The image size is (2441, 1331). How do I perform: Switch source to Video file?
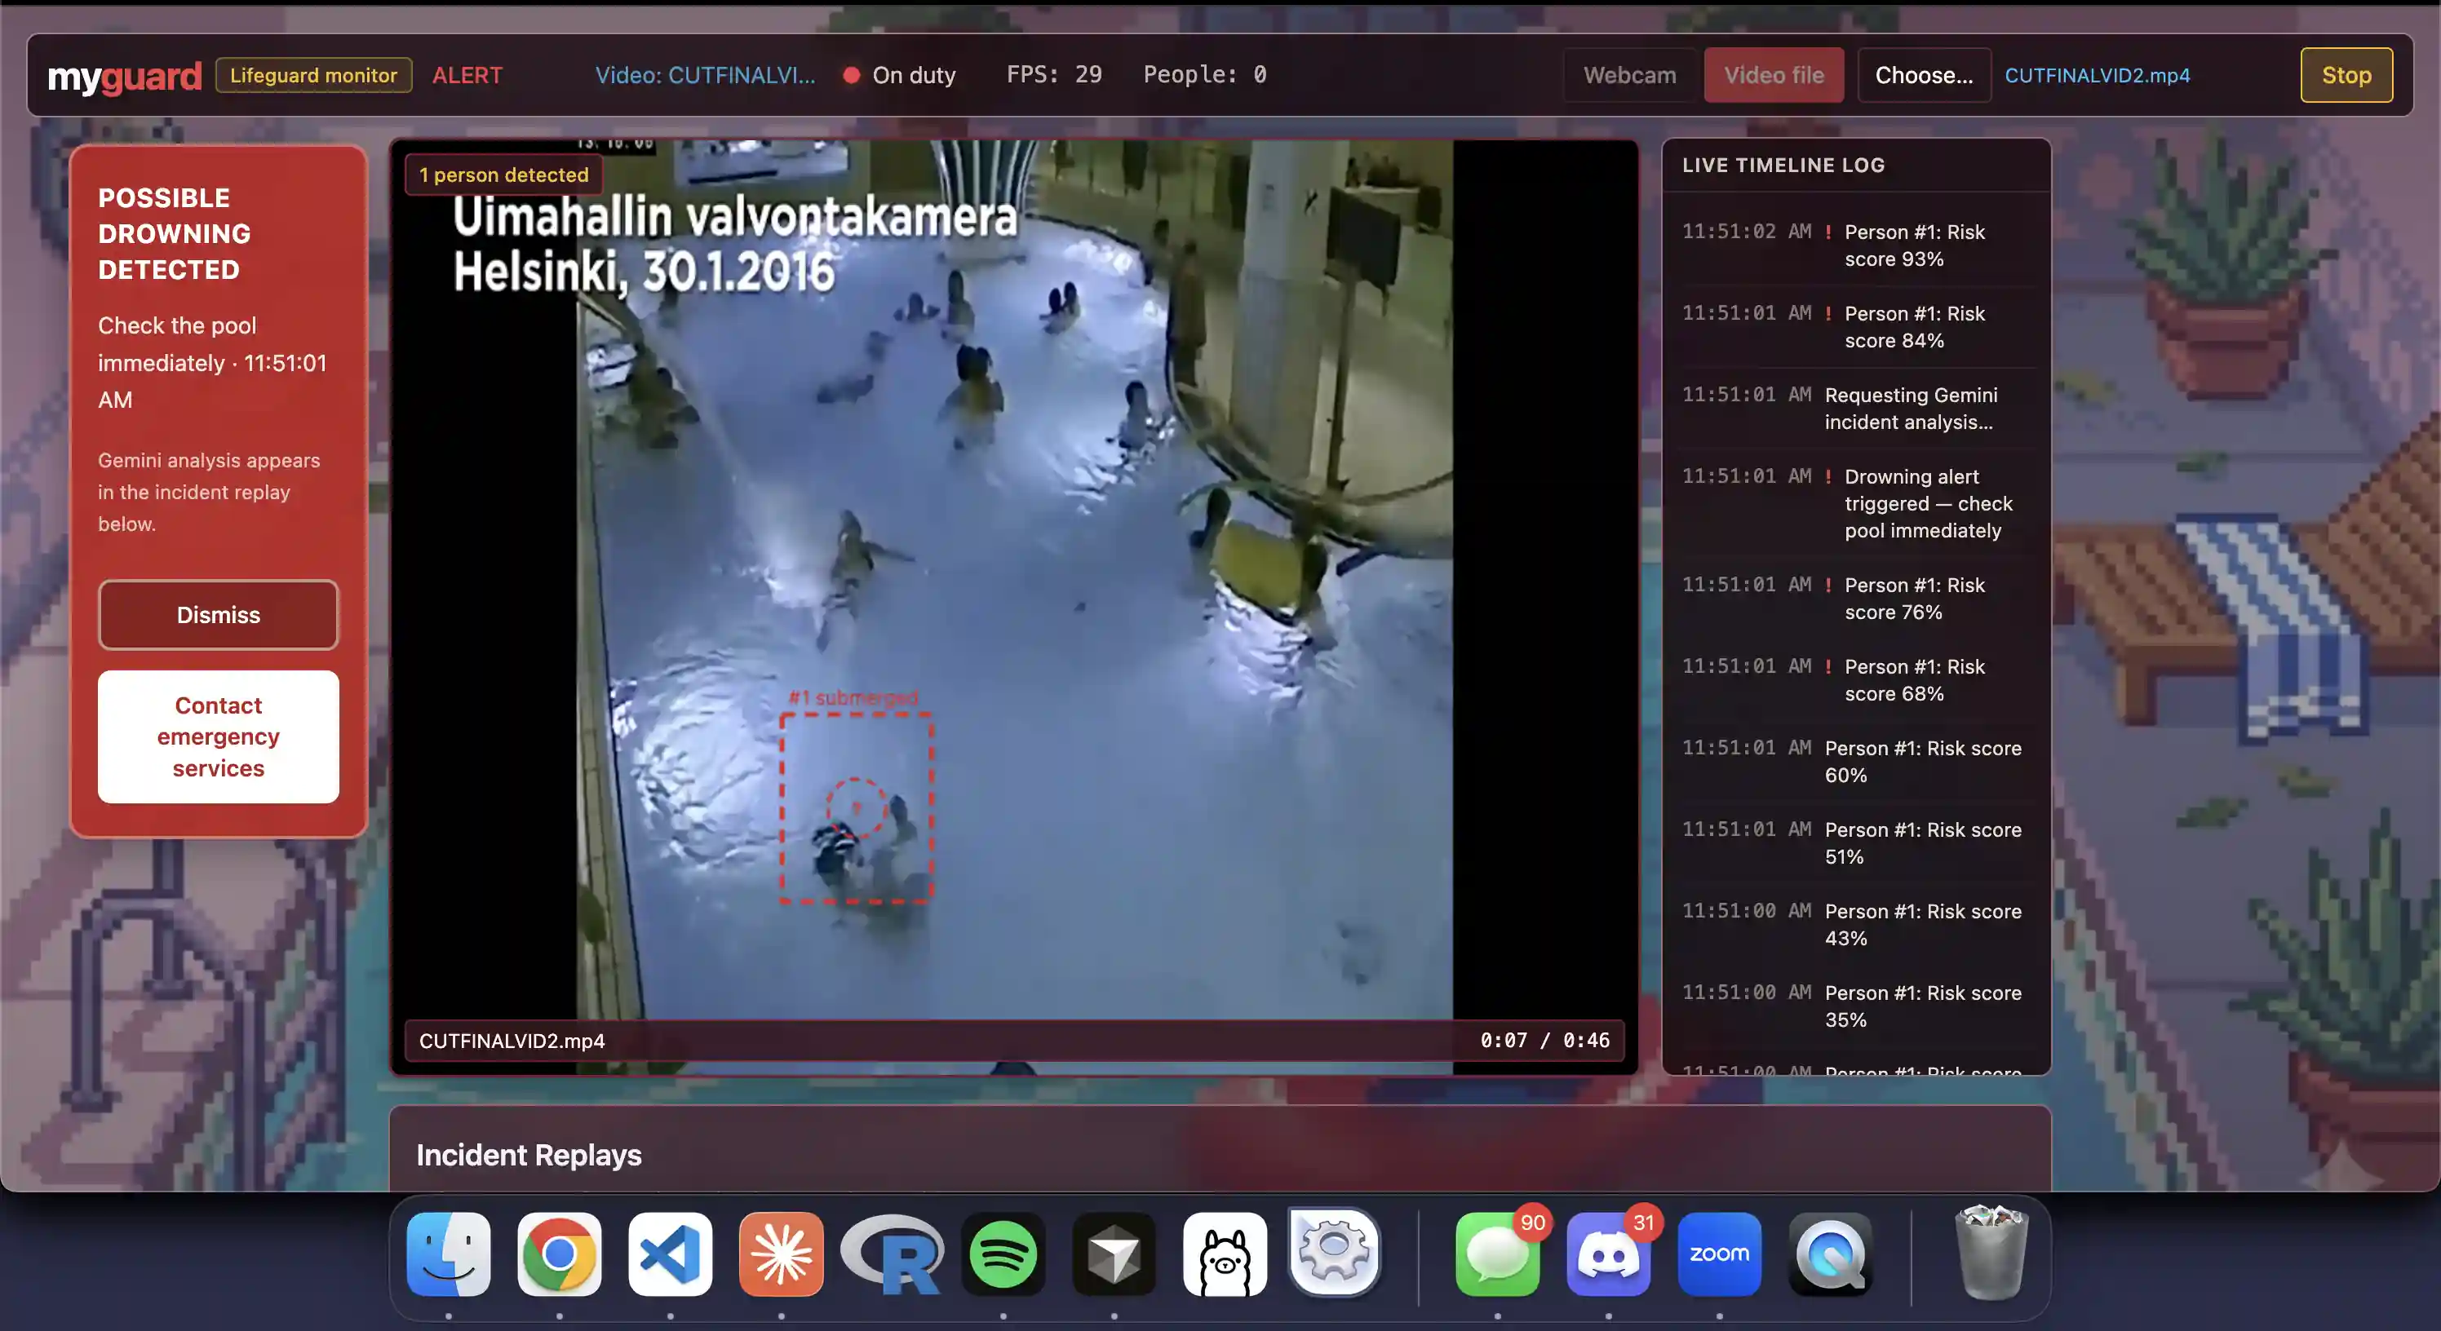pos(1774,75)
